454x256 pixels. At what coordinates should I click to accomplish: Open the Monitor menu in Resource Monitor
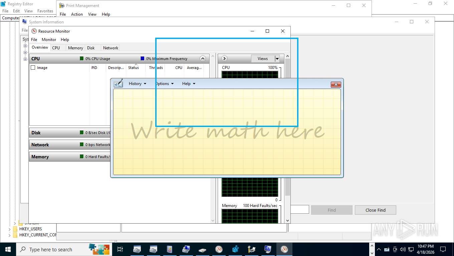click(x=49, y=39)
